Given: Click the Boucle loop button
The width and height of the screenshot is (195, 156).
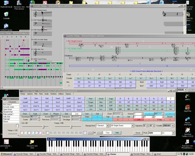Looking at the screenshot, I should (x=170, y=117).
